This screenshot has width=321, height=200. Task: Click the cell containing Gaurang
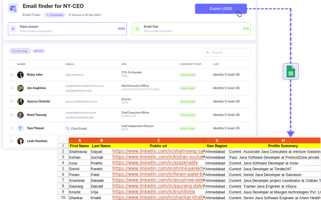point(79,186)
